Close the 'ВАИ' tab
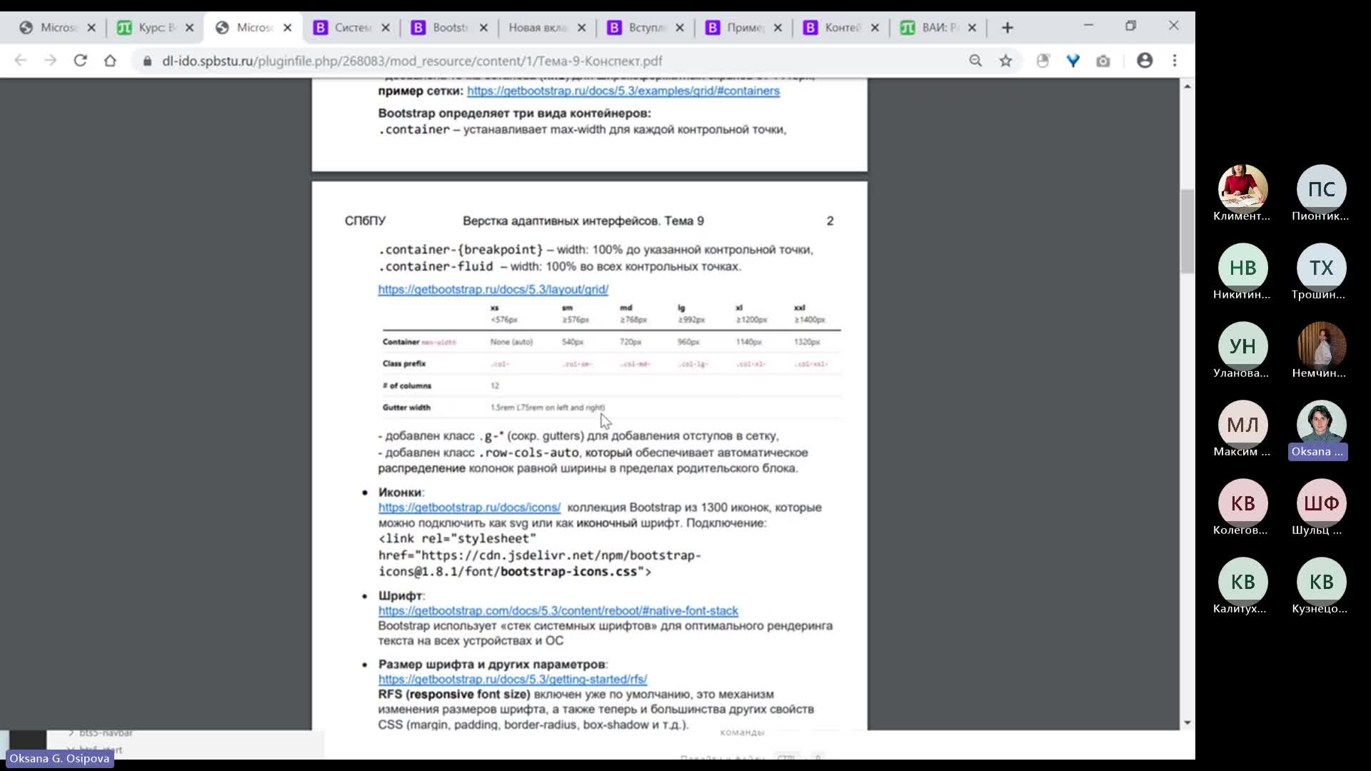Screen dimensions: 1371x771 (x=973, y=28)
